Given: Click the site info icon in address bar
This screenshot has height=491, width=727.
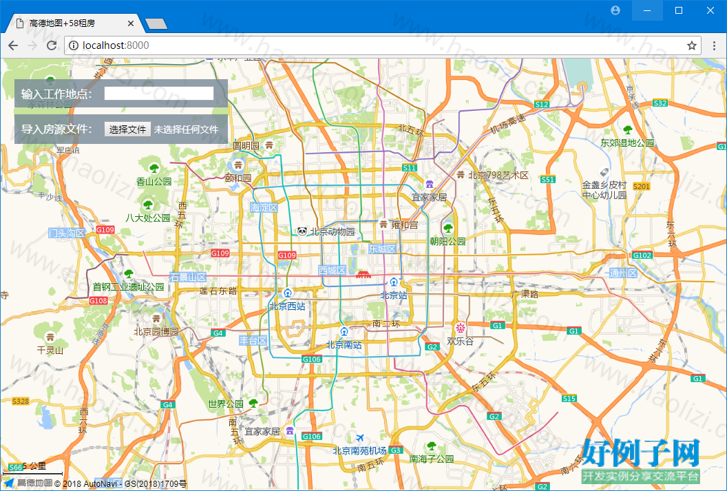Looking at the screenshot, I should point(74,45).
